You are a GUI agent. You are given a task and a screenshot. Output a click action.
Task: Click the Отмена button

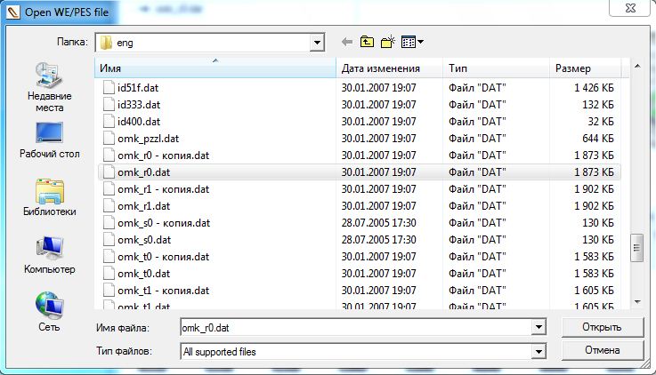602,350
